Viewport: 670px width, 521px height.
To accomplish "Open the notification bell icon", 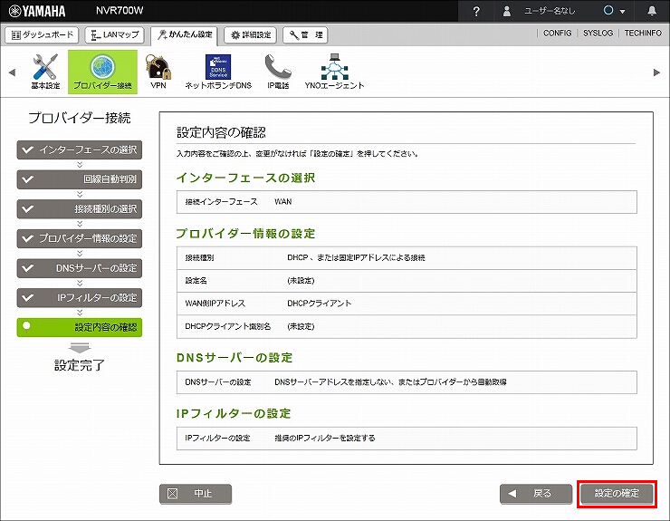I will point(652,11).
